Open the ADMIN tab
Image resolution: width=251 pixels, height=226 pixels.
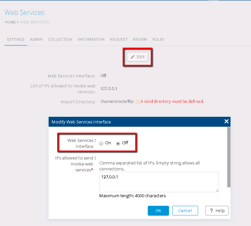36,39
